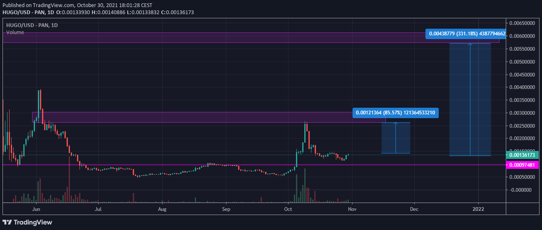
Task: Click the 85.57% price range measurement label
Action: pyautogui.click(x=395, y=112)
